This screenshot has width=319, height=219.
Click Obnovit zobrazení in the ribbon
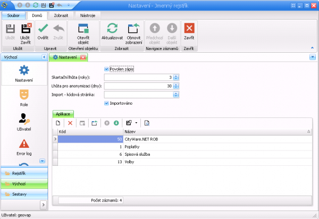point(133,32)
